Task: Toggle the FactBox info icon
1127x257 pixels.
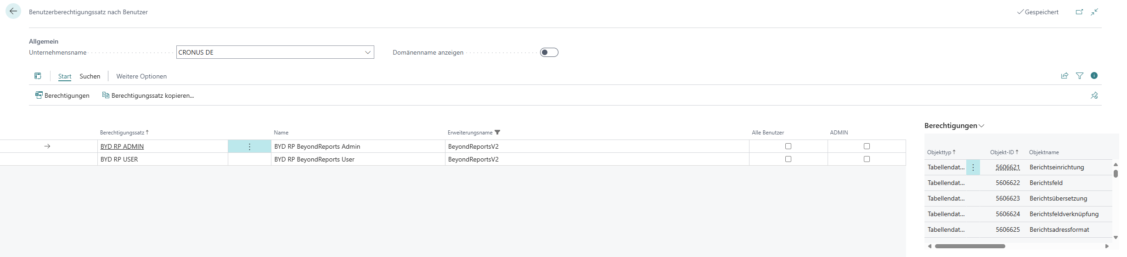Action: (1094, 76)
